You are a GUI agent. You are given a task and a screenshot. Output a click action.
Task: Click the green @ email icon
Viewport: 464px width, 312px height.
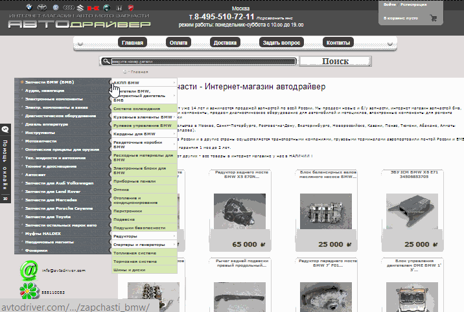tap(29, 270)
